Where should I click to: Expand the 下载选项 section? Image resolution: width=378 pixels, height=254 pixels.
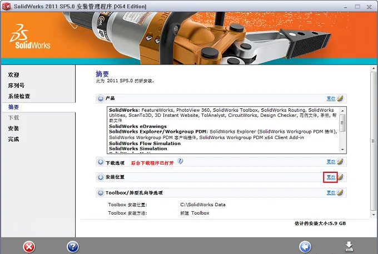click(101, 162)
